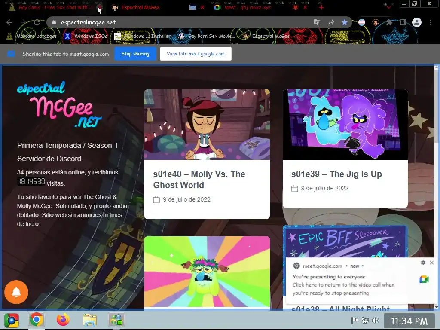Open the Extensions puzzle piece menu
This screenshot has width=440, height=330.
click(x=389, y=22)
